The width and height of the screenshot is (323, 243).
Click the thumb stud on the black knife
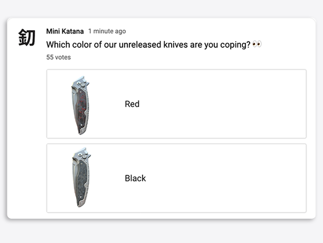[x=79, y=155]
